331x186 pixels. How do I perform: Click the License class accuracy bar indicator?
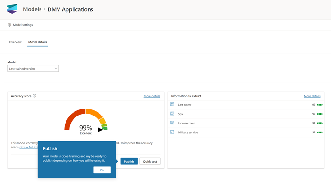point(320,123)
